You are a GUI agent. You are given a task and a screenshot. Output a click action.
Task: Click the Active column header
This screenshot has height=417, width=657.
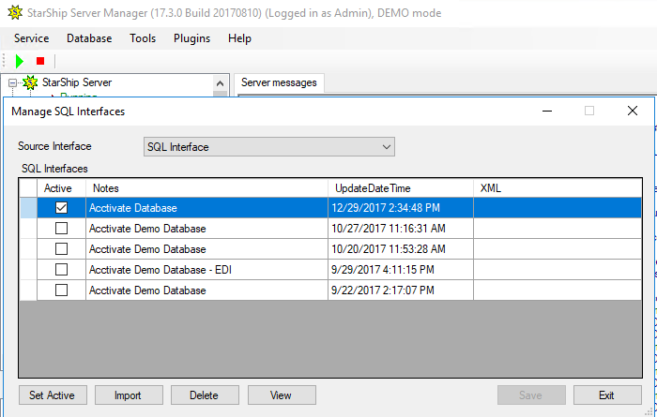coord(61,188)
